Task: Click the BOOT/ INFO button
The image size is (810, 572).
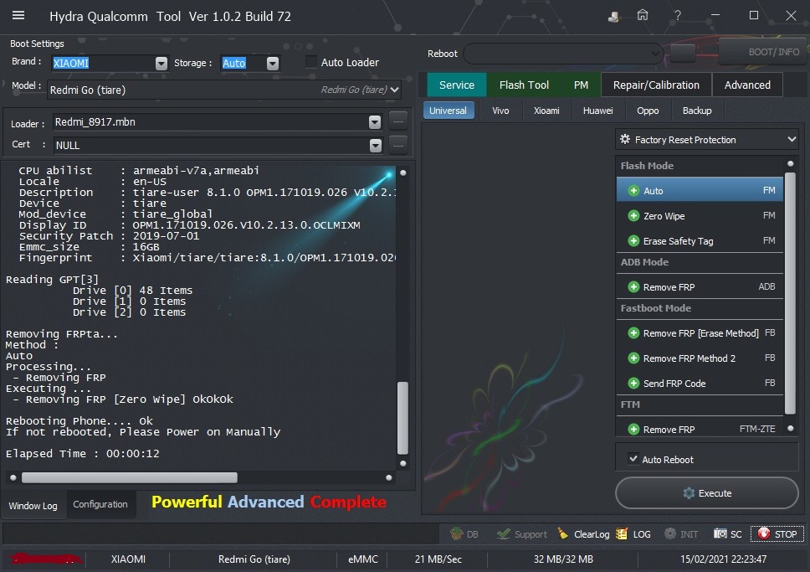Action: 763,52
